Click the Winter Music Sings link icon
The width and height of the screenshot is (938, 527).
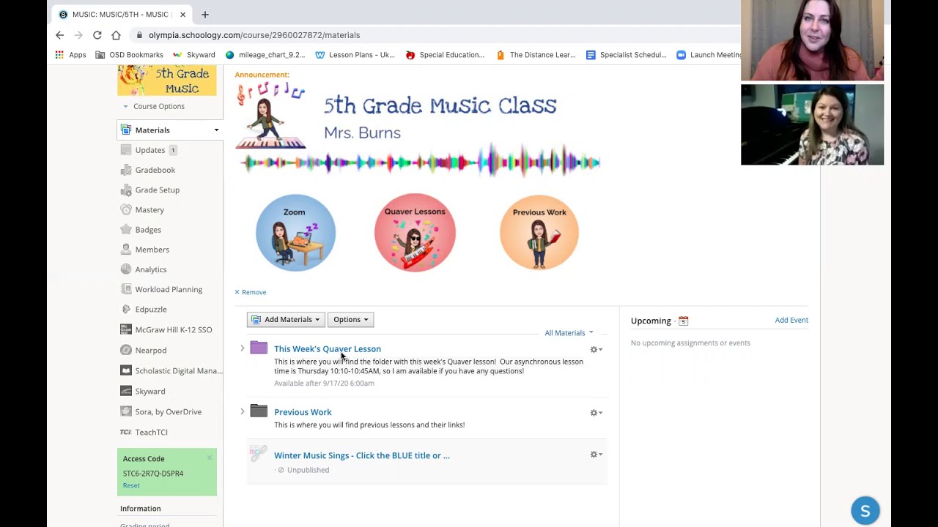click(258, 454)
